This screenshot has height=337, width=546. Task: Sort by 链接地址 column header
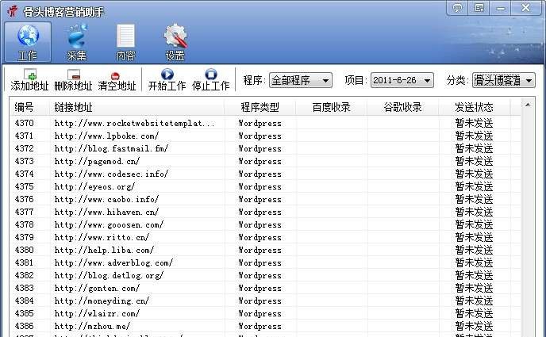click(136, 107)
